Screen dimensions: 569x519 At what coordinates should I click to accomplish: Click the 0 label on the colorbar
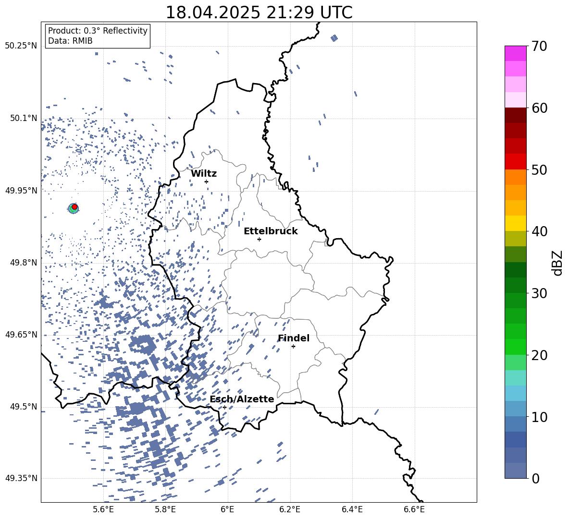click(x=535, y=478)
